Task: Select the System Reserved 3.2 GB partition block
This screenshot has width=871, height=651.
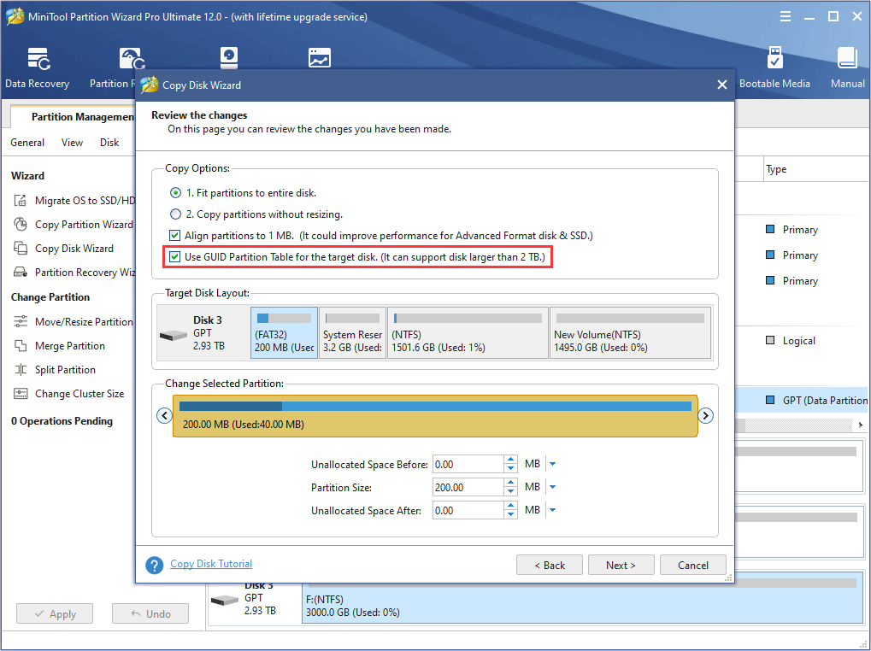Action: click(352, 333)
